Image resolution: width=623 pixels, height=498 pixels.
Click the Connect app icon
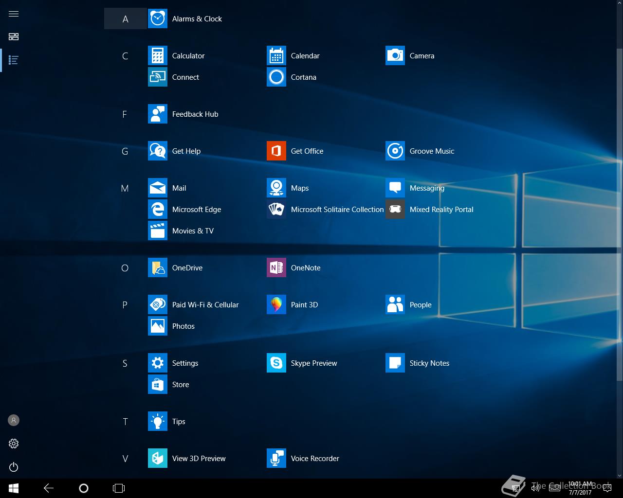coord(158,77)
